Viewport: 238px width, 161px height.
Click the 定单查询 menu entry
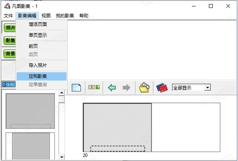(x=41, y=84)
